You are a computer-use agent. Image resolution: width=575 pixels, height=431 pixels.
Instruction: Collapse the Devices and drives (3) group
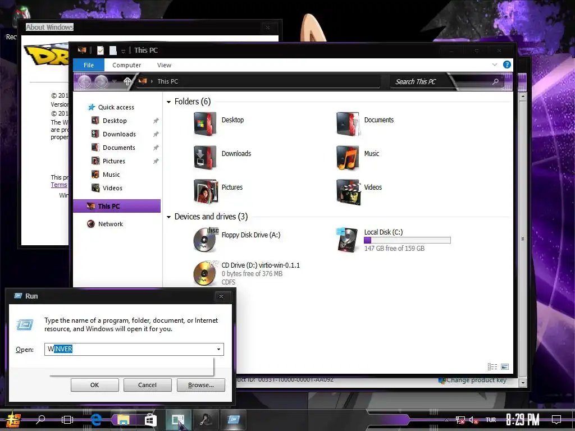coord(168,217)
